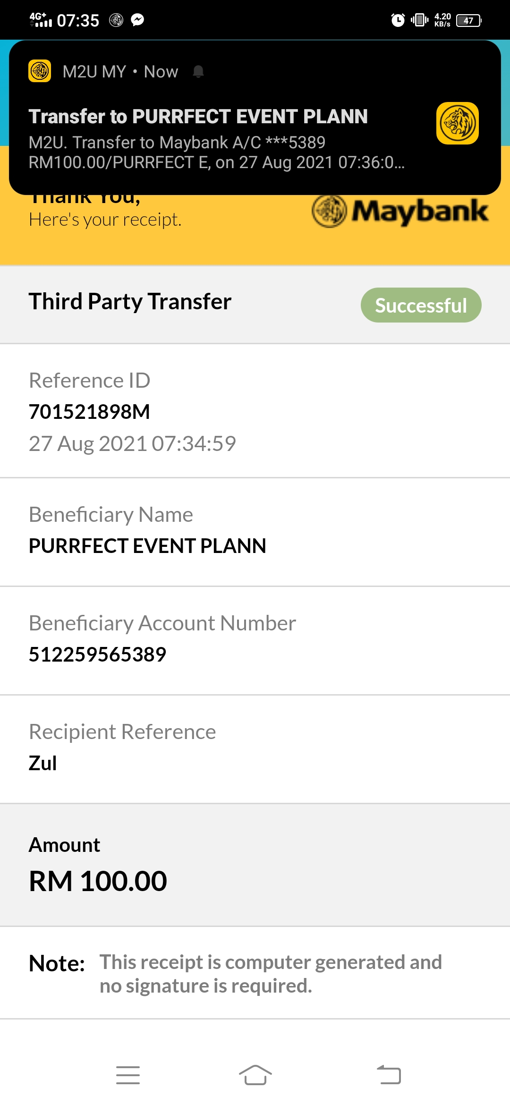Tap the Messenger icon in status bar
Viewport: 510px width, 1105px height.
click(137, 20)
